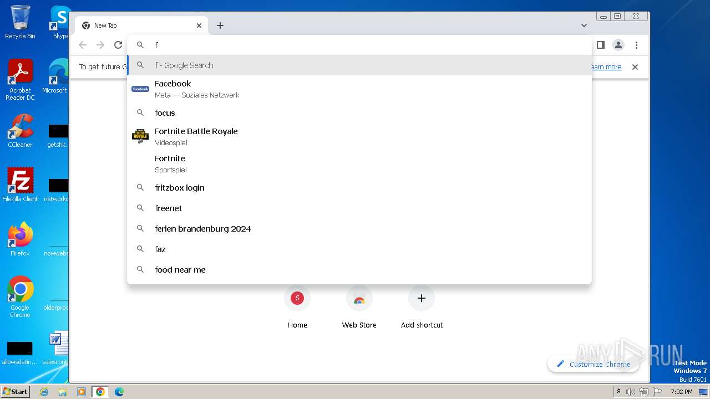
Task: Select the 'faz' suggestion
Action: coord(359,249)
